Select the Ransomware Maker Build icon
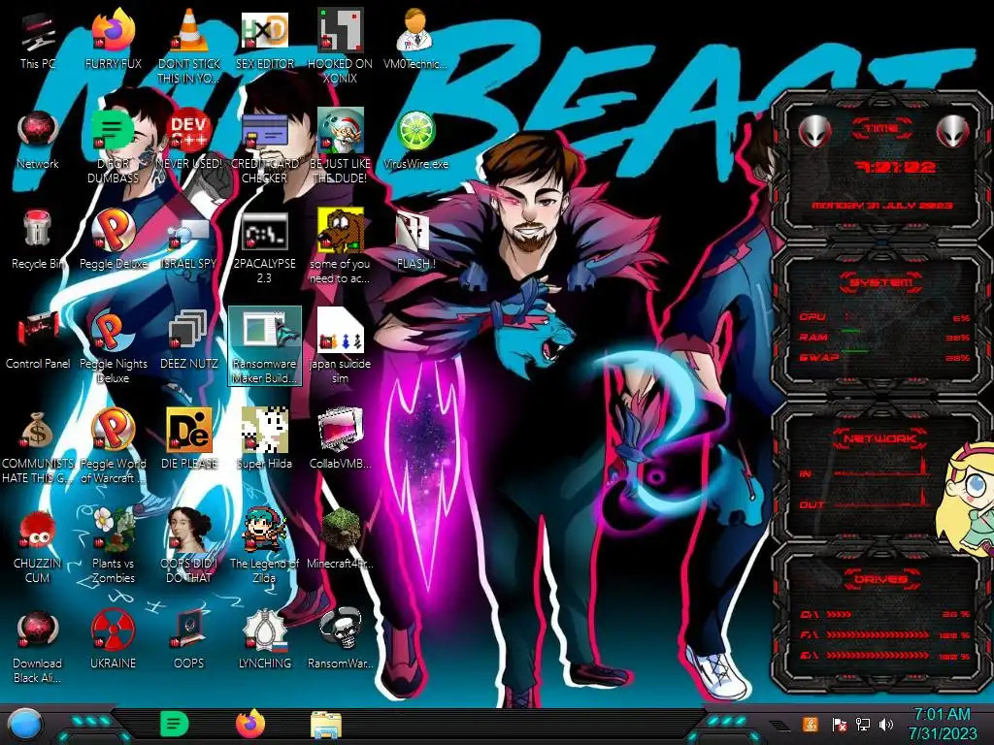994x745 pixels. 264,346
